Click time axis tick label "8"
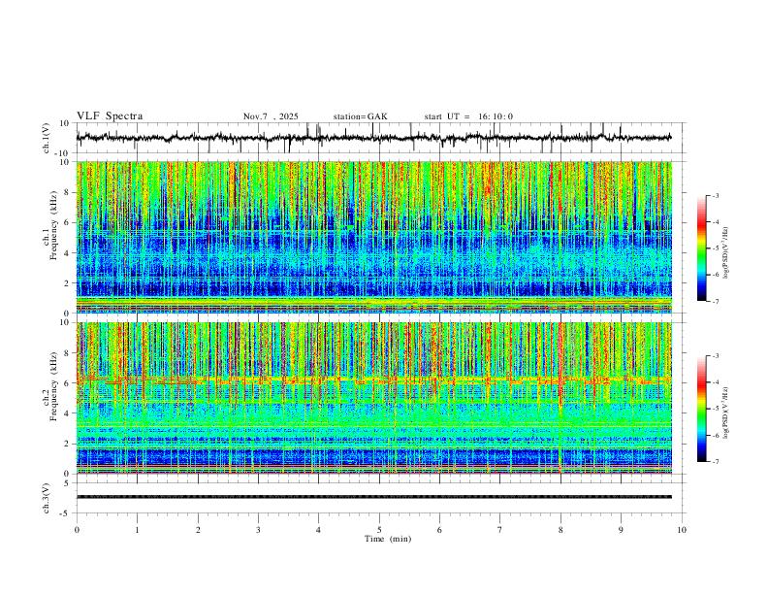Viewport: 768px width, 594px height. (x=560, y=530)
